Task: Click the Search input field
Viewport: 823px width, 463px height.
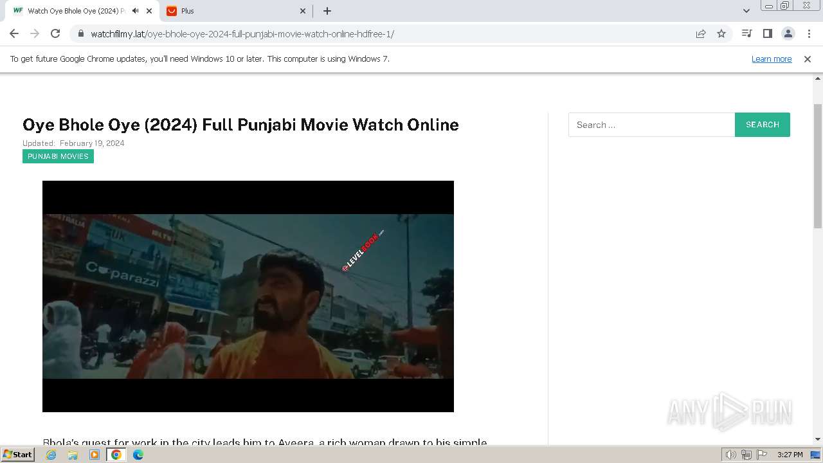Action: pyautogui.click(x=651, y=125)
